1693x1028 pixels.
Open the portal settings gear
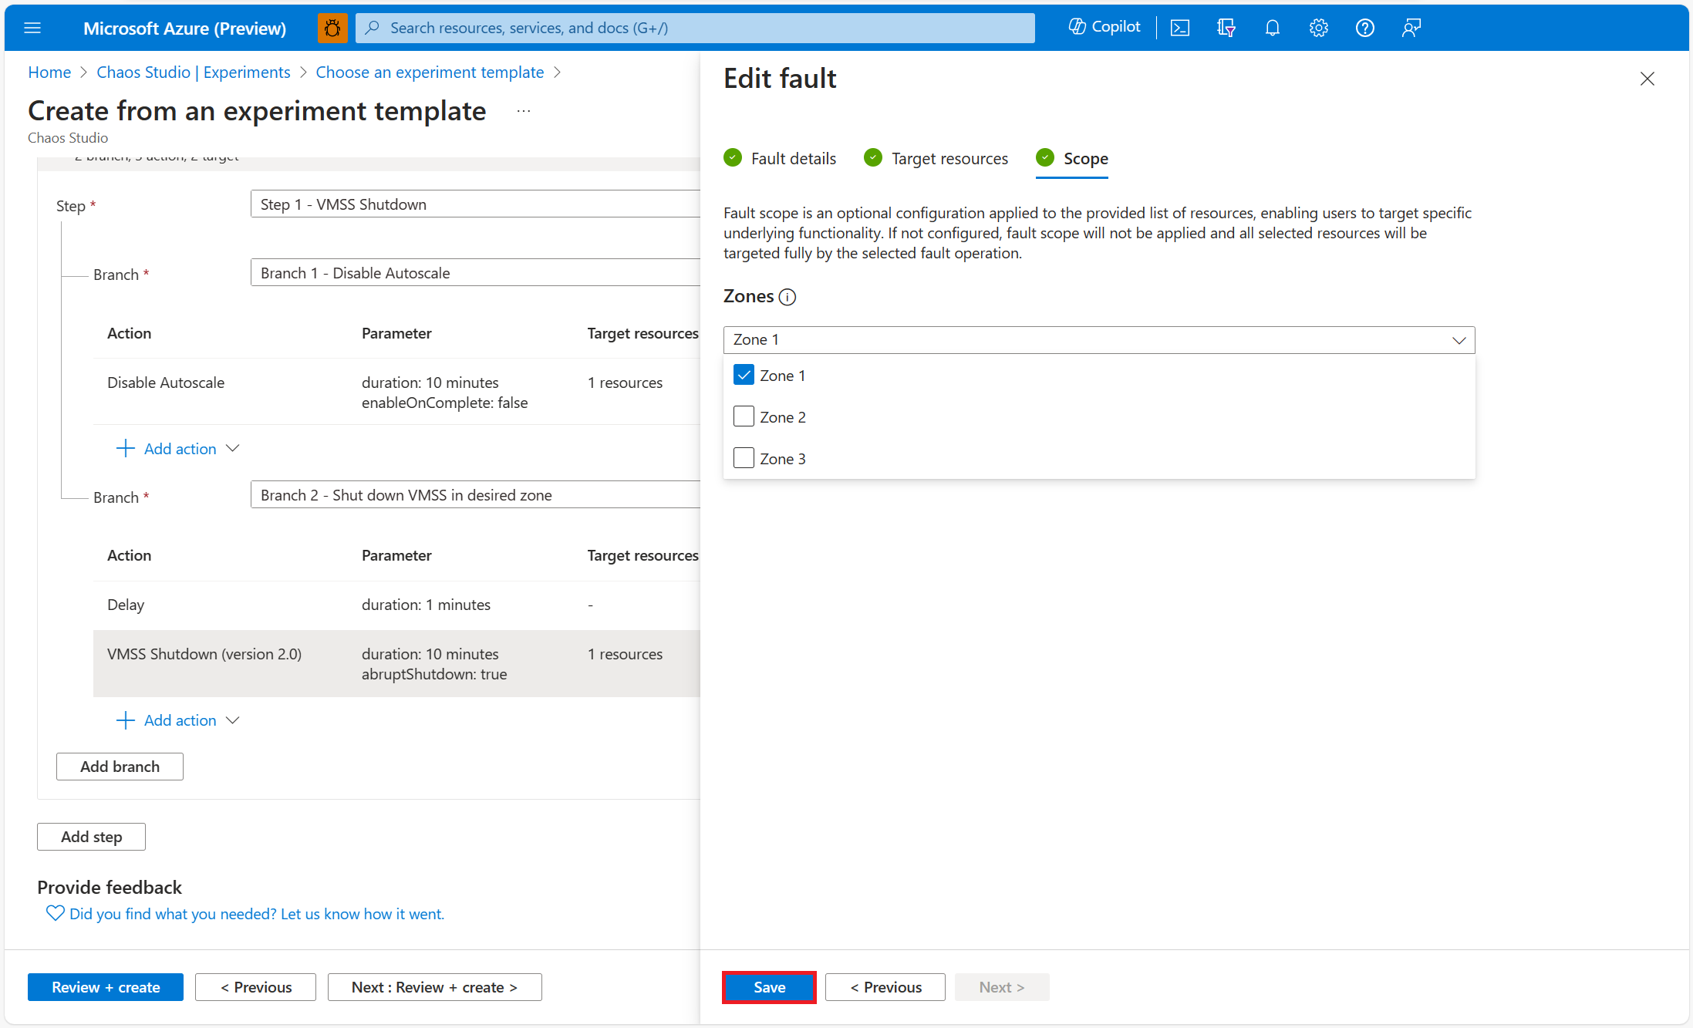click(1318, 27)
